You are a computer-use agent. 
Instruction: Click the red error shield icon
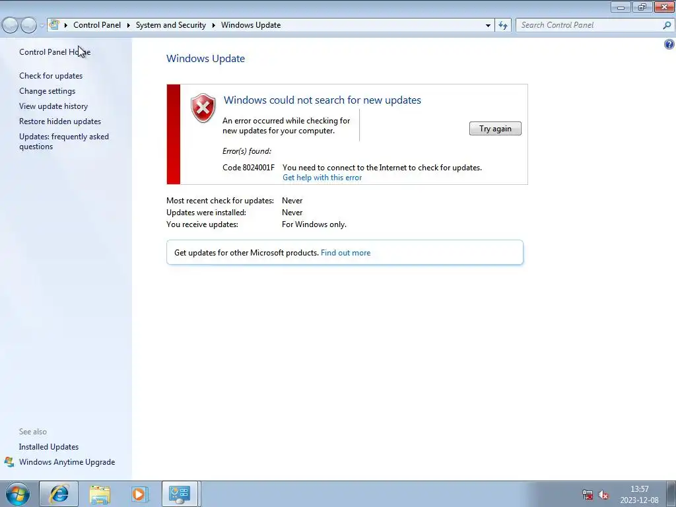(203, 108)
